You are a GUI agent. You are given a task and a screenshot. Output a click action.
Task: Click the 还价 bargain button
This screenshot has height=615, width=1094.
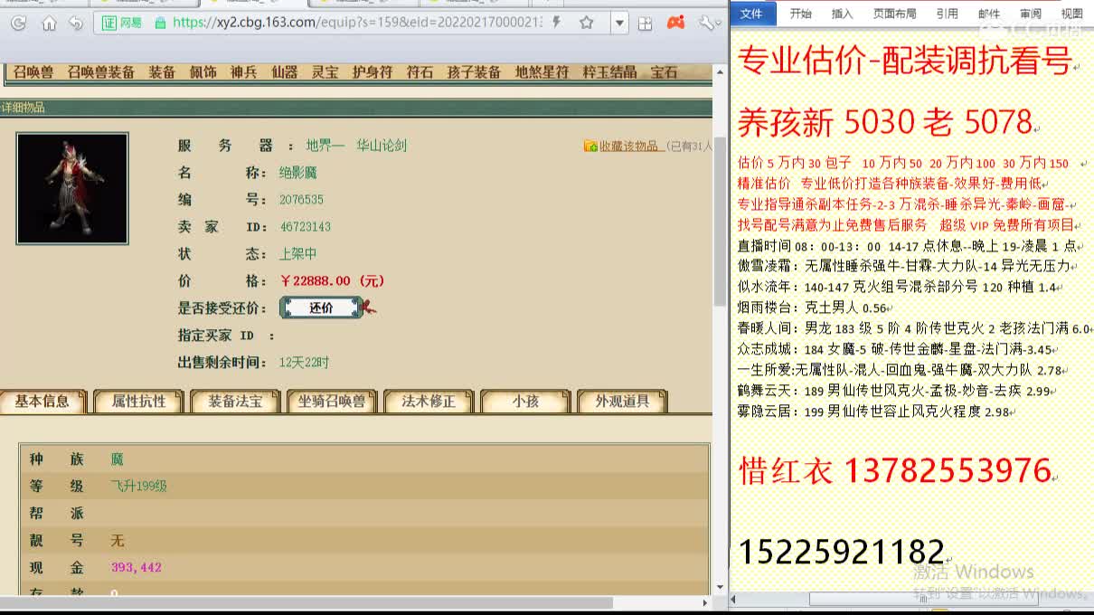[x=322, y=307]
